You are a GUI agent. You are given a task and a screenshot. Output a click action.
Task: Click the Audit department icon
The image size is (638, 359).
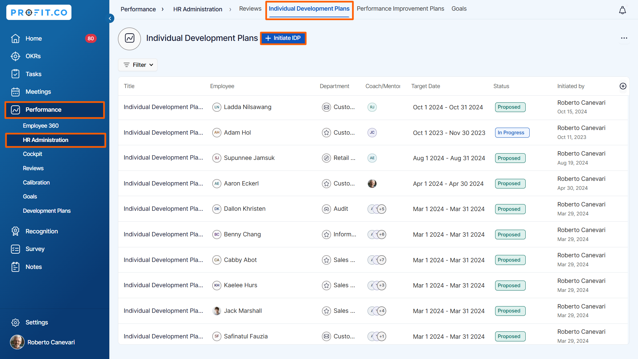[326, 209]
